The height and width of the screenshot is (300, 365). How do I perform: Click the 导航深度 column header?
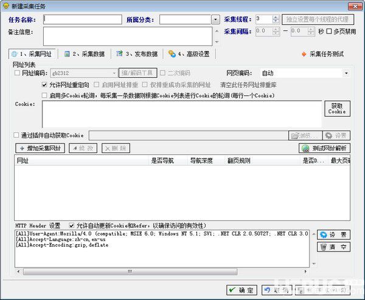coord(206,160)
